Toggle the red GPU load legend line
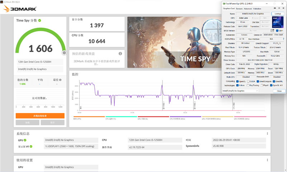 click(154, 117)
